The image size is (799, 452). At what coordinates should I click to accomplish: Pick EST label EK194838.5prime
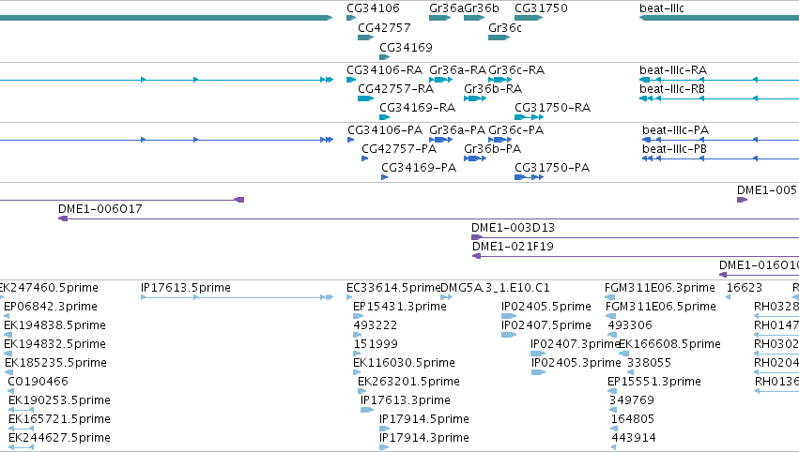point(55,324)
